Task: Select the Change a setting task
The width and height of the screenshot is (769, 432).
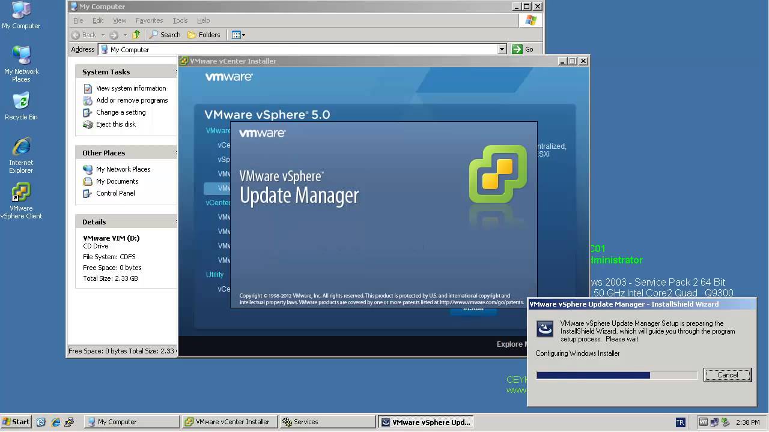Action: 122,112
